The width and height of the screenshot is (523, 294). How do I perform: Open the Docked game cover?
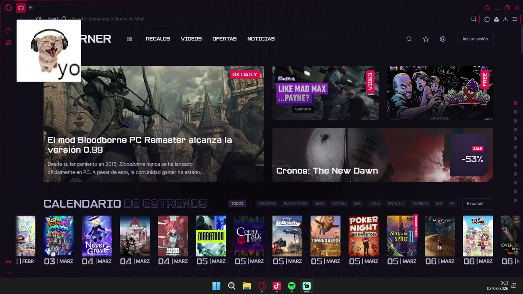(x=287, y=236)
